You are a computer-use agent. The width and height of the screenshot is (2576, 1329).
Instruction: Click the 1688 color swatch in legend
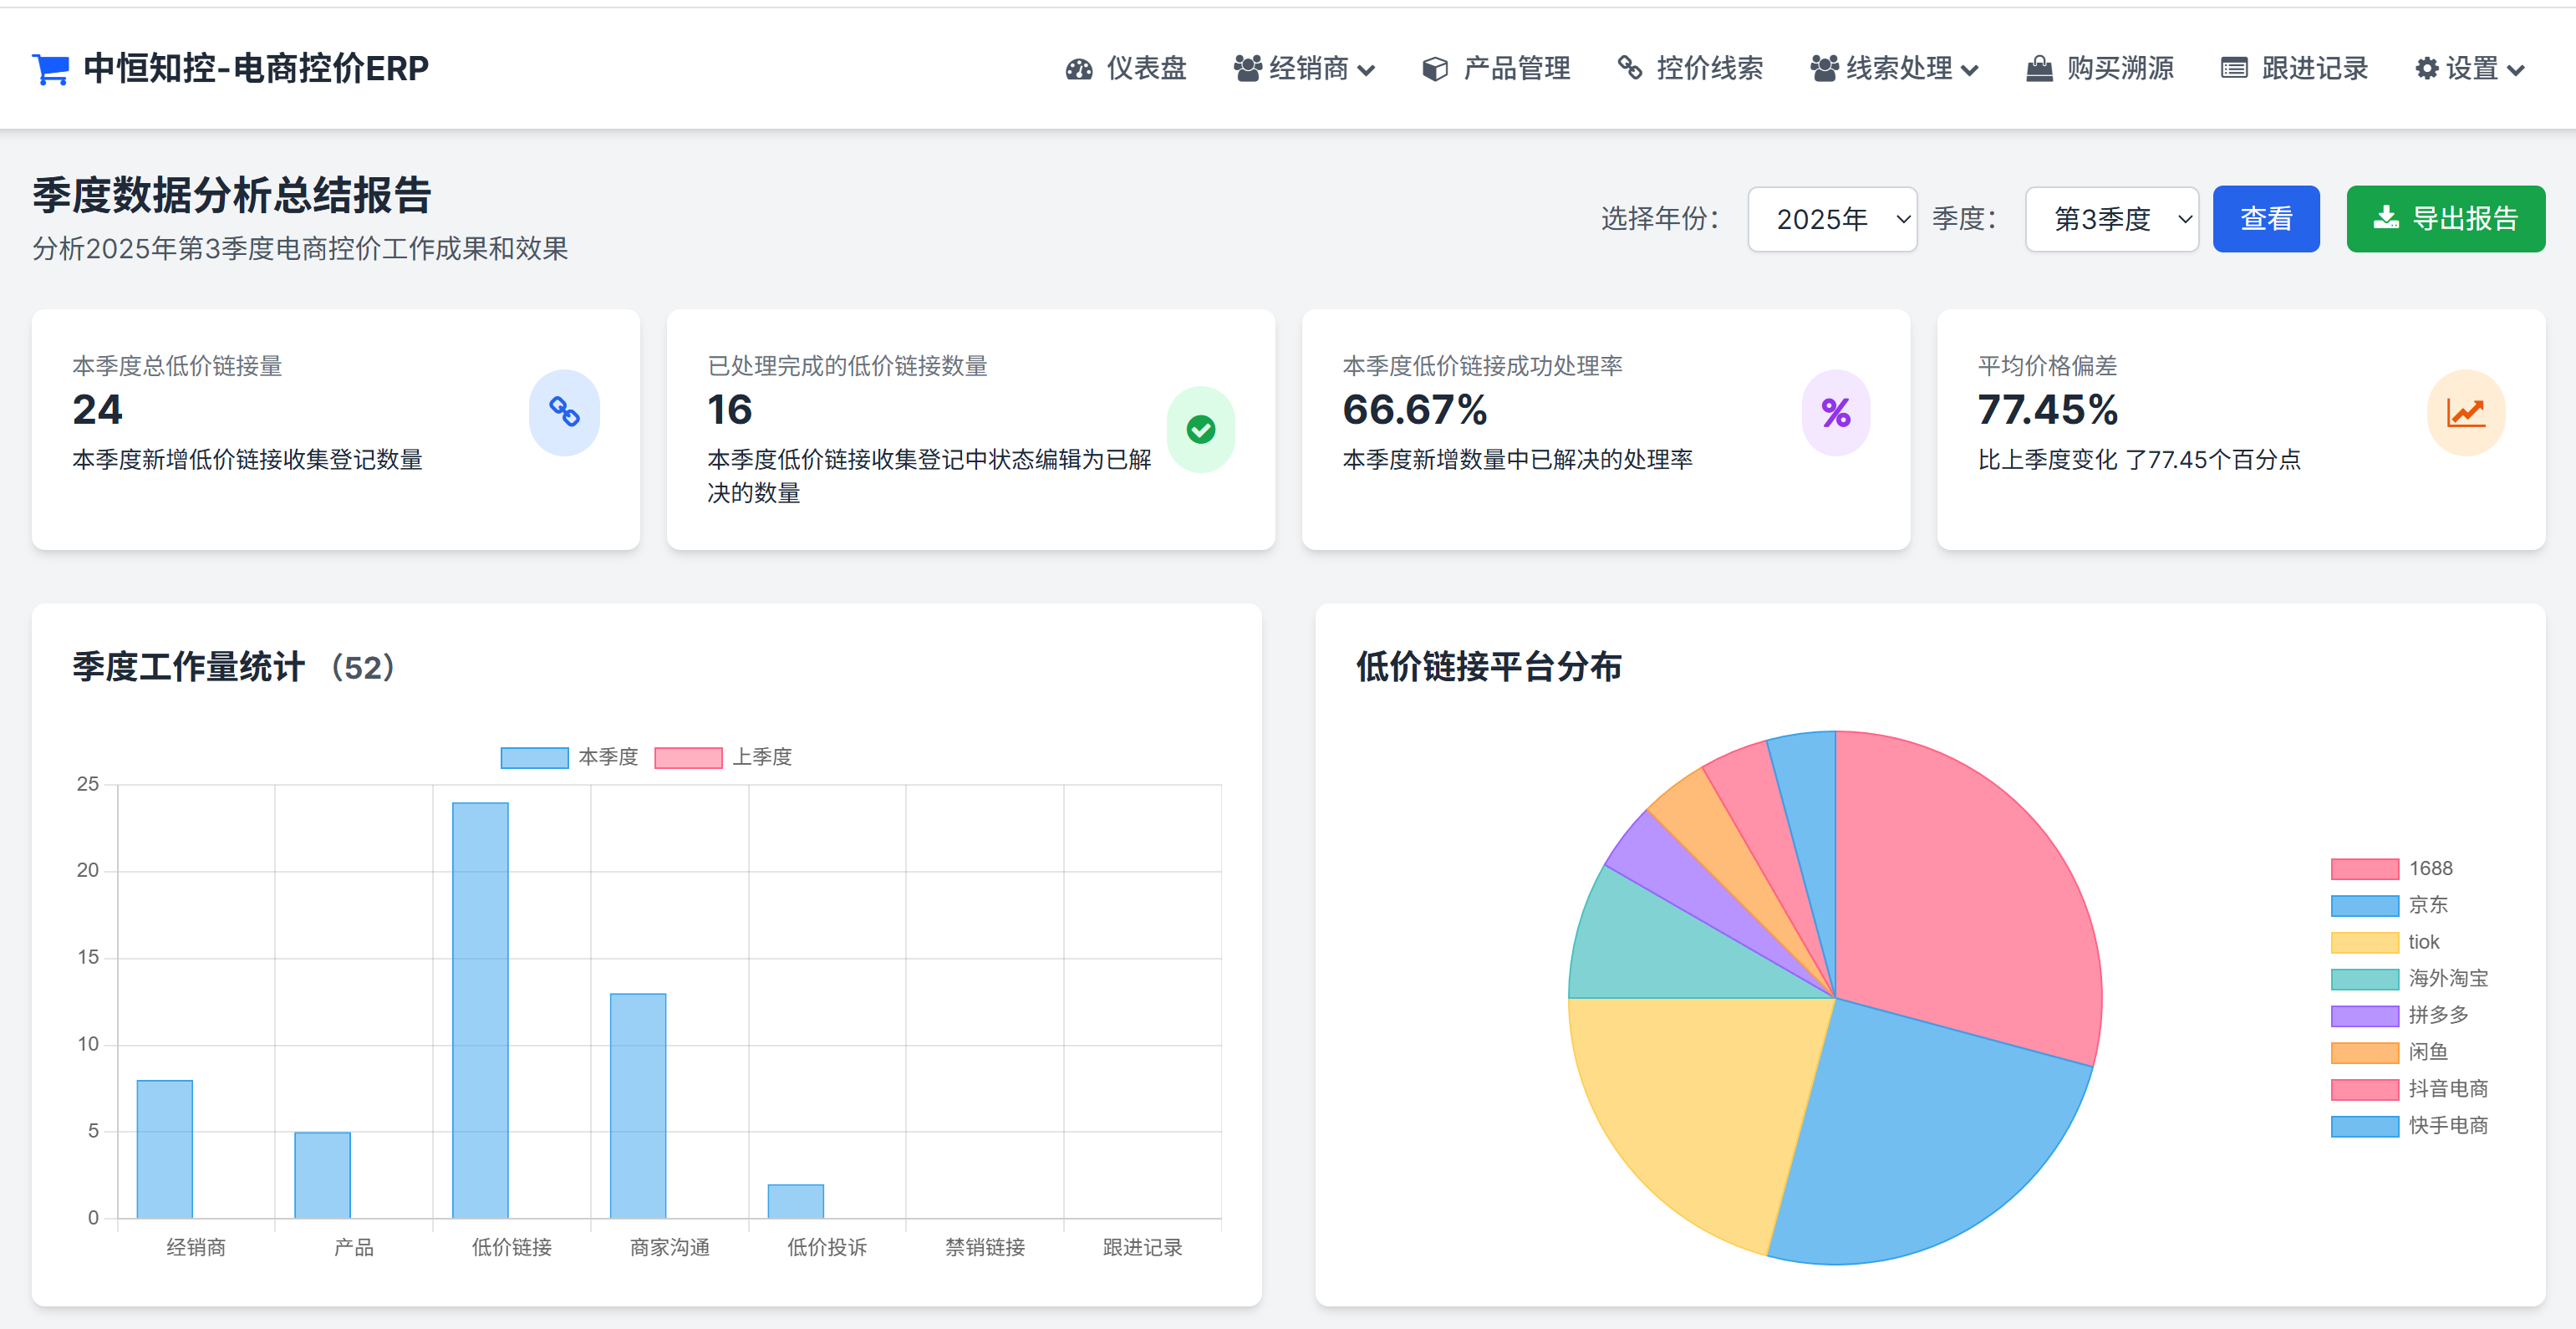point(2364,868)
